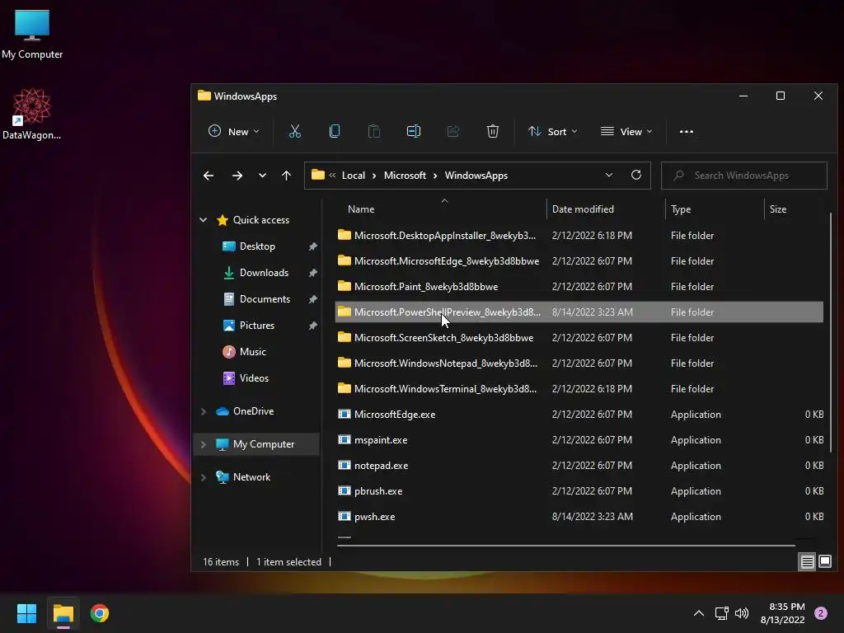Click the vertical scrollbar of file list
Image resolution: width=844 pixels, height=633 pixels.
point(831,332)
